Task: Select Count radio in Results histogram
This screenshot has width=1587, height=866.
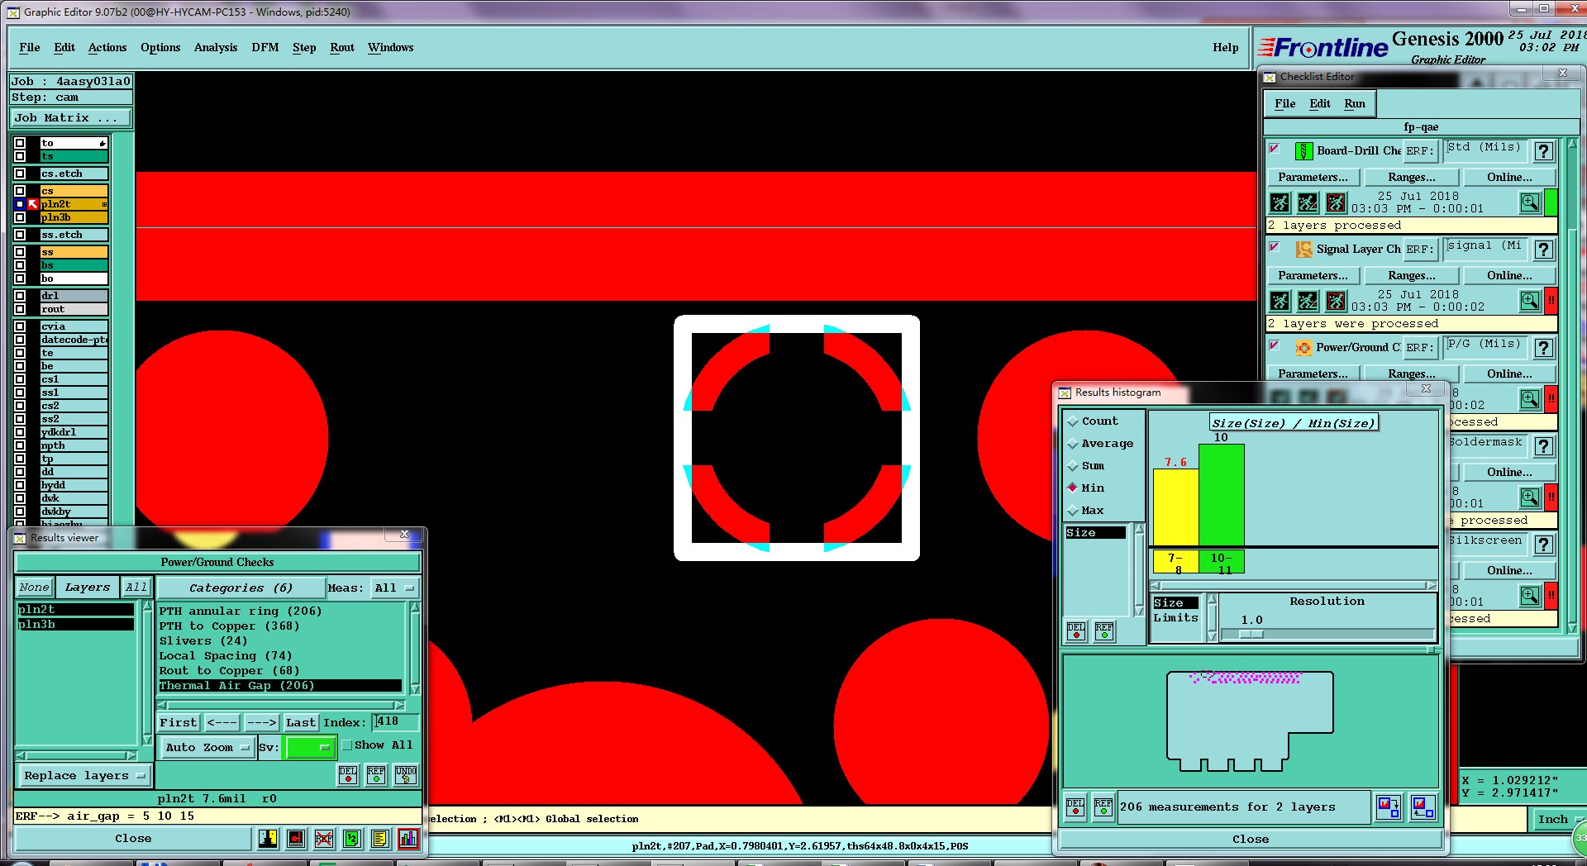Action: (x=1073, y=421)
